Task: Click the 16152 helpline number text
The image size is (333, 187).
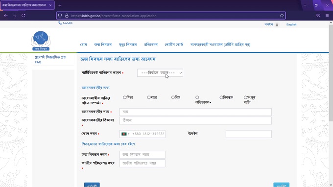Action: (x=68, y=23)
